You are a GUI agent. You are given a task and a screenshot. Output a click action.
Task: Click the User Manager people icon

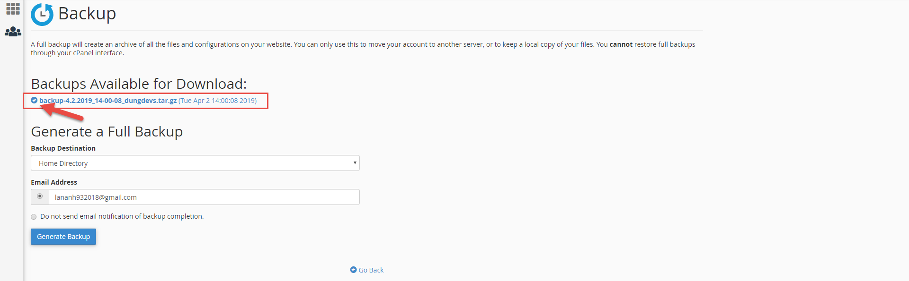(x=13, y=32)
